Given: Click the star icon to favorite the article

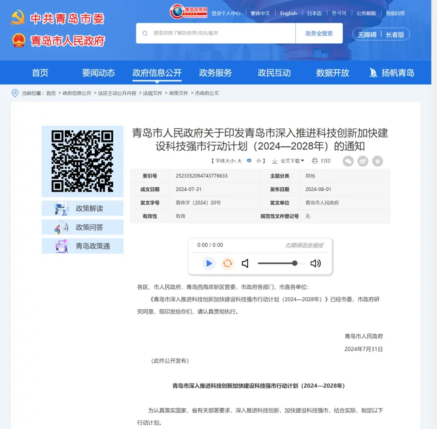Looking at the screenshot, I should coord(377,161).
